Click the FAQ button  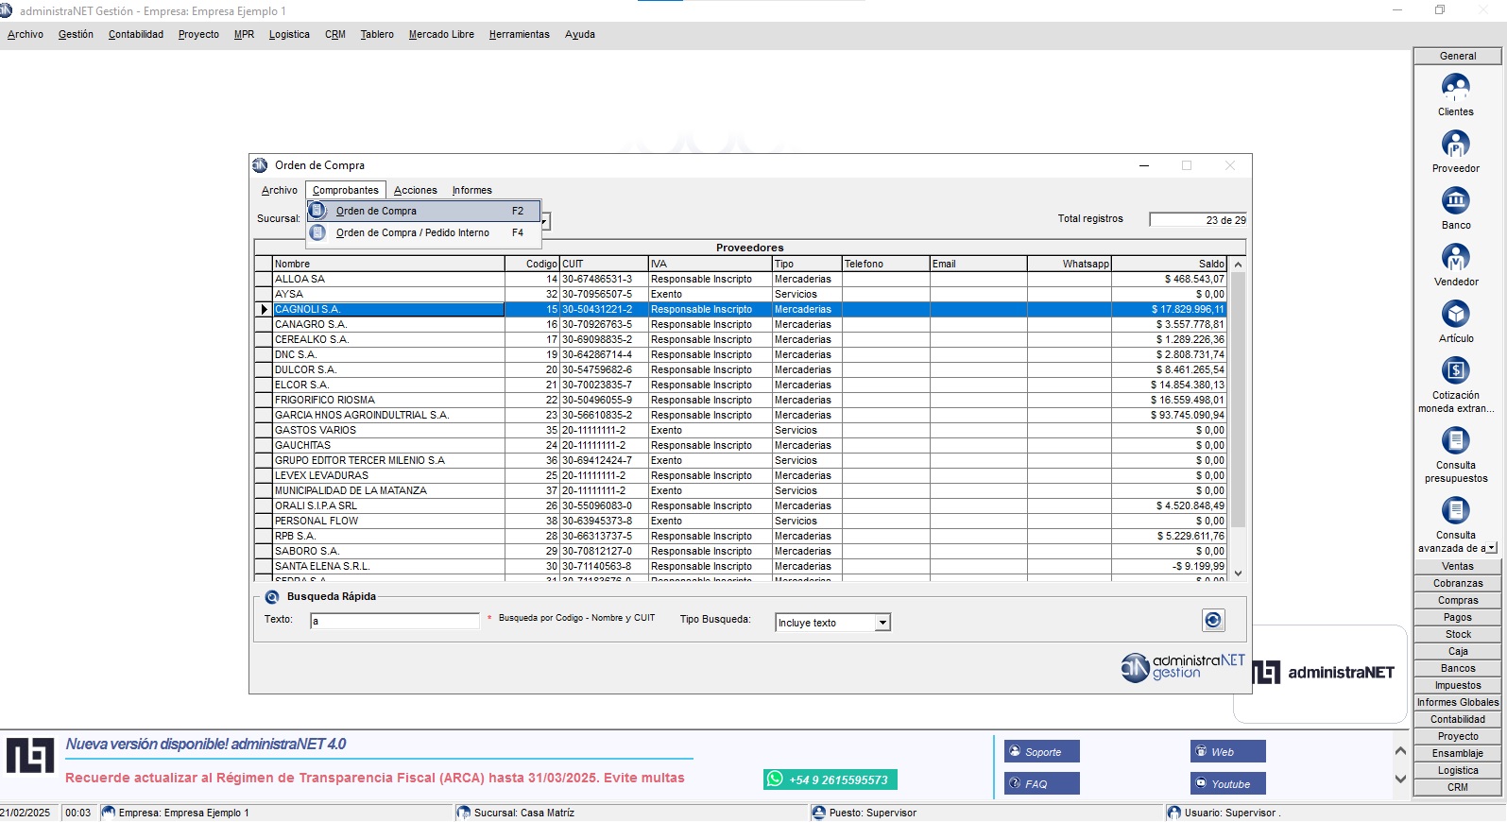coord(1042,783)
